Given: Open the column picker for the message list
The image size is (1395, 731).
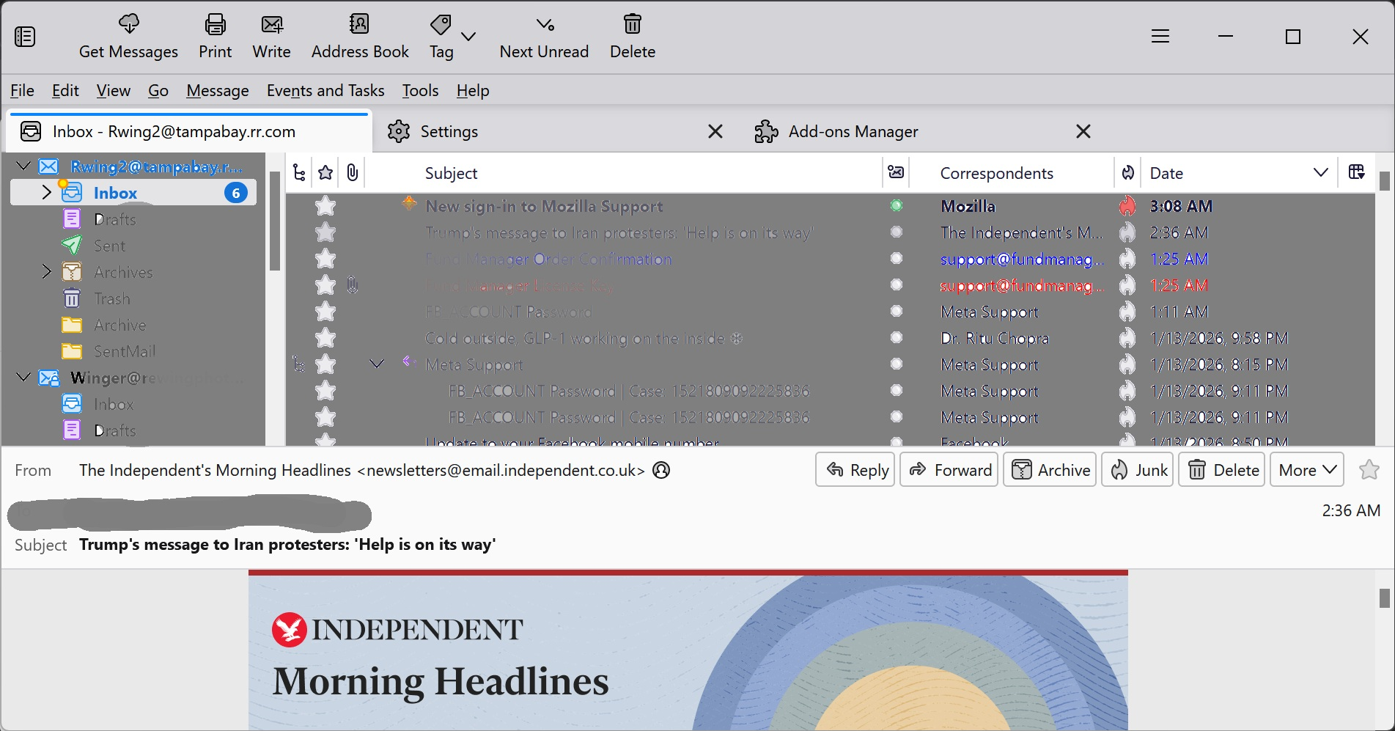Looking at the screenshot, I should pos(1357,172).
